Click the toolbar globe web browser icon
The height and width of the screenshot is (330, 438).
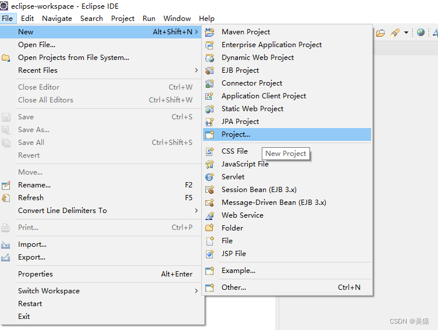coord(421,33)
